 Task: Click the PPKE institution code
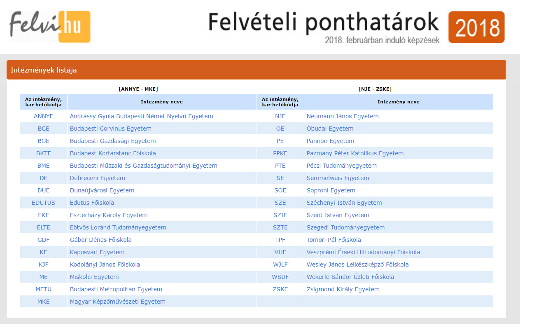click(x=280, y=153)
